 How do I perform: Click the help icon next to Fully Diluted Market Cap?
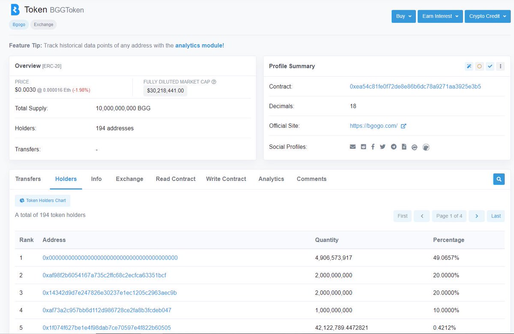pyautogui.click(x=214, y=81)
